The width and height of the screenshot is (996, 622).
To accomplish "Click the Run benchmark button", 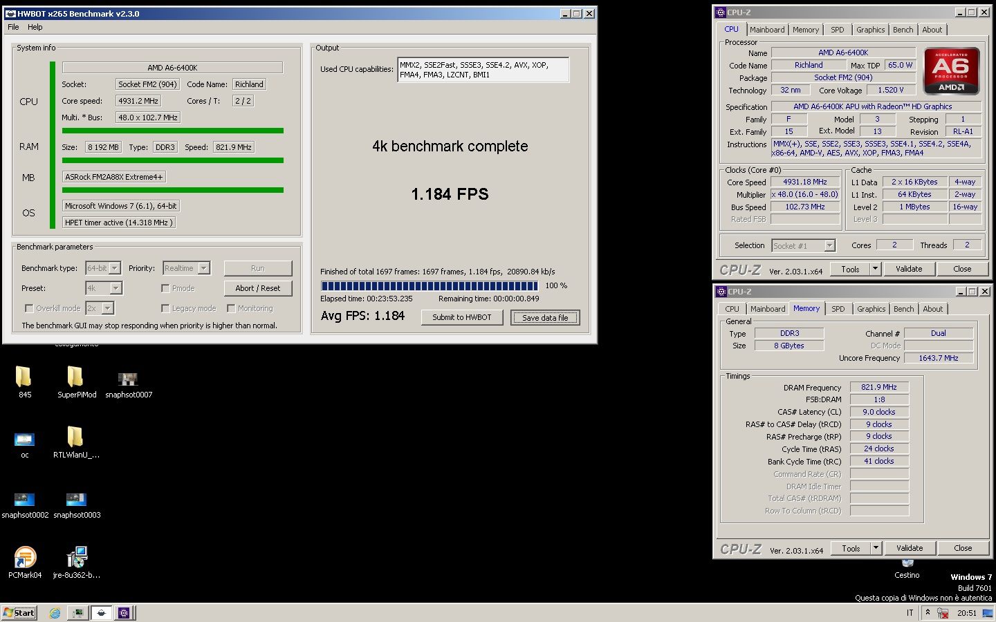I will coord(258,268).
